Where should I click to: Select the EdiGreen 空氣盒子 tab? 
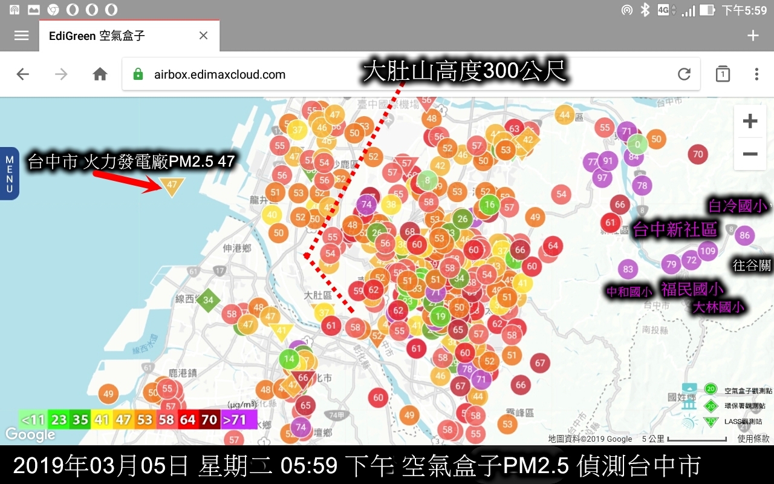pos(129,36)
